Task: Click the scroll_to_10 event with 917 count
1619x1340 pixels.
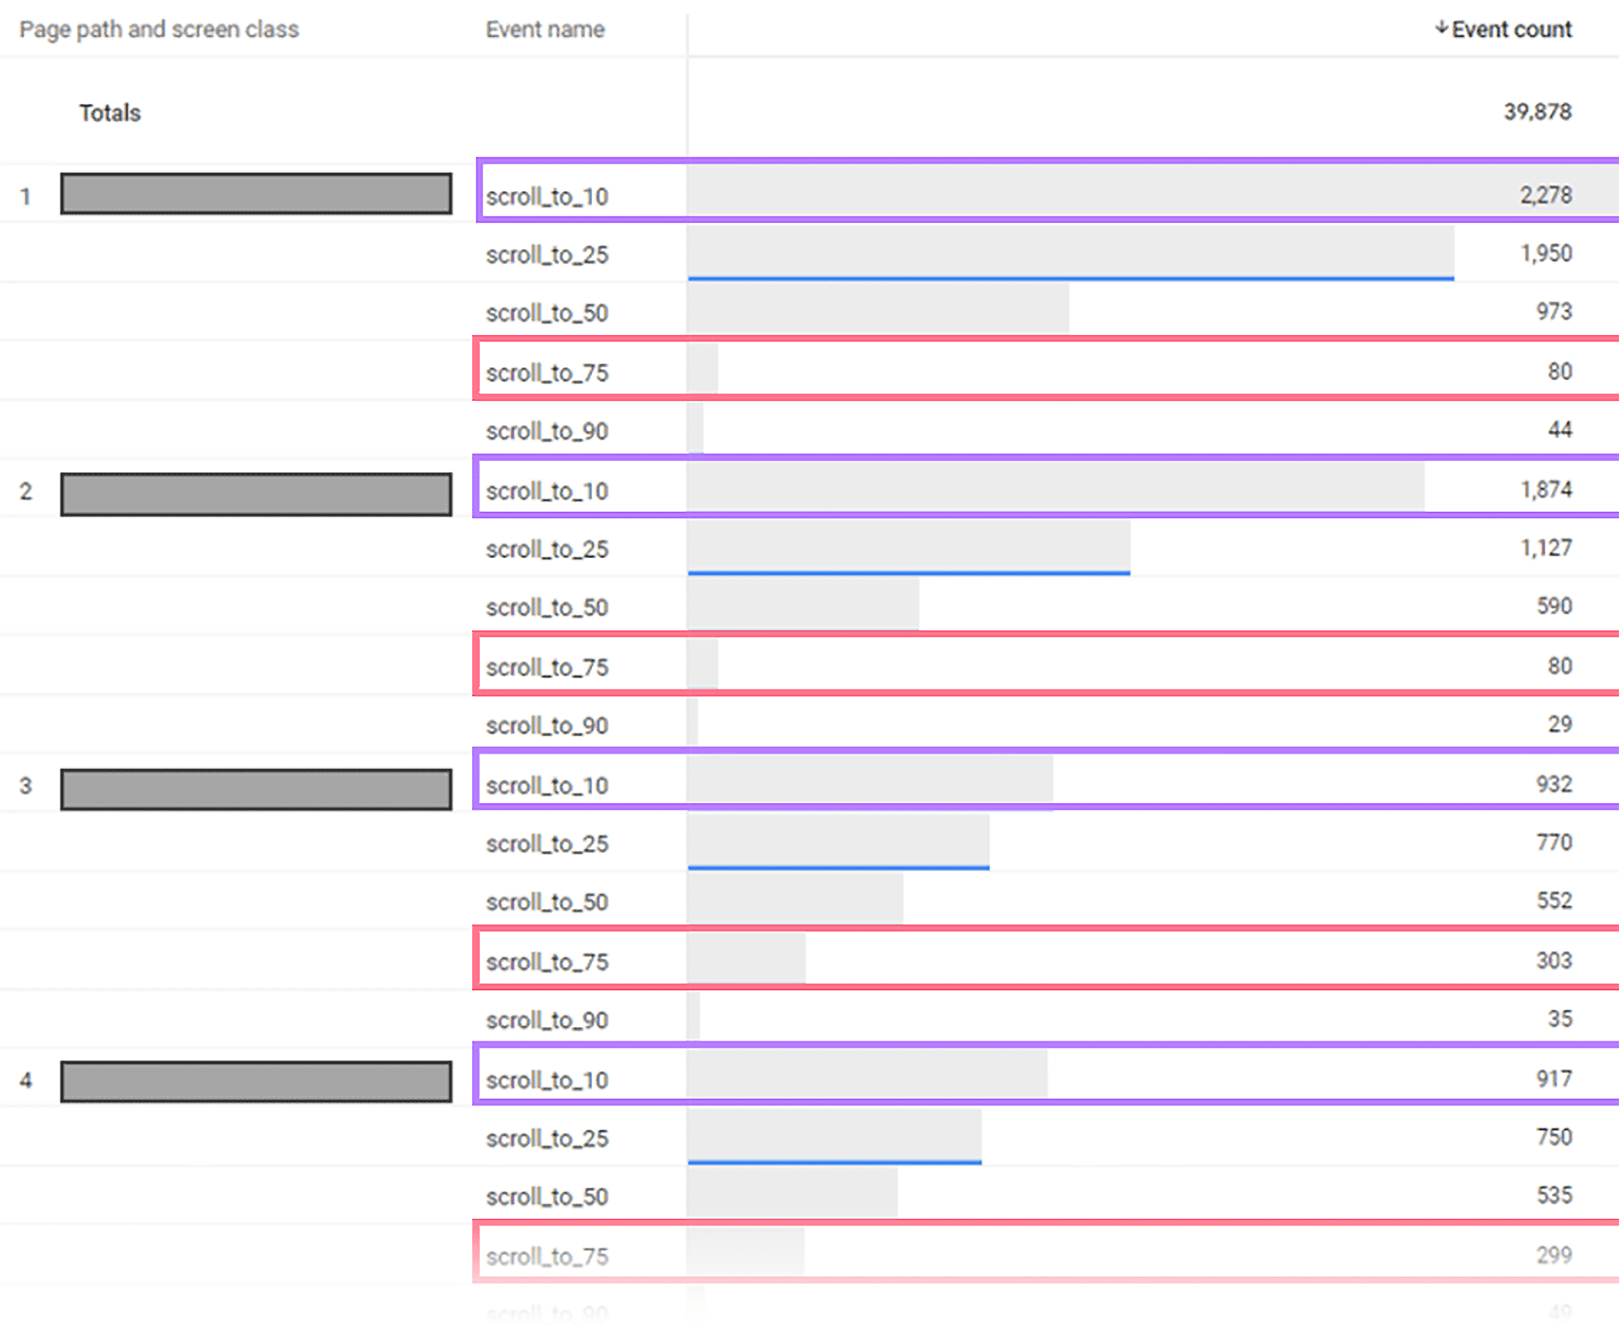Action: click(547, 1080)
